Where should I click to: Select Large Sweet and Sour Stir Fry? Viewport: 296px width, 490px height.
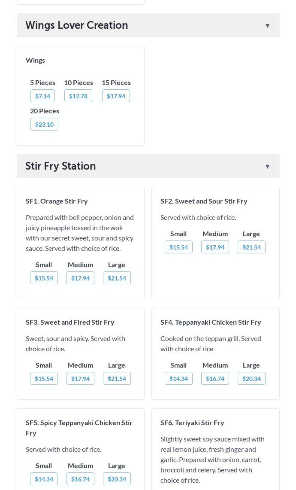coord(251,247)
